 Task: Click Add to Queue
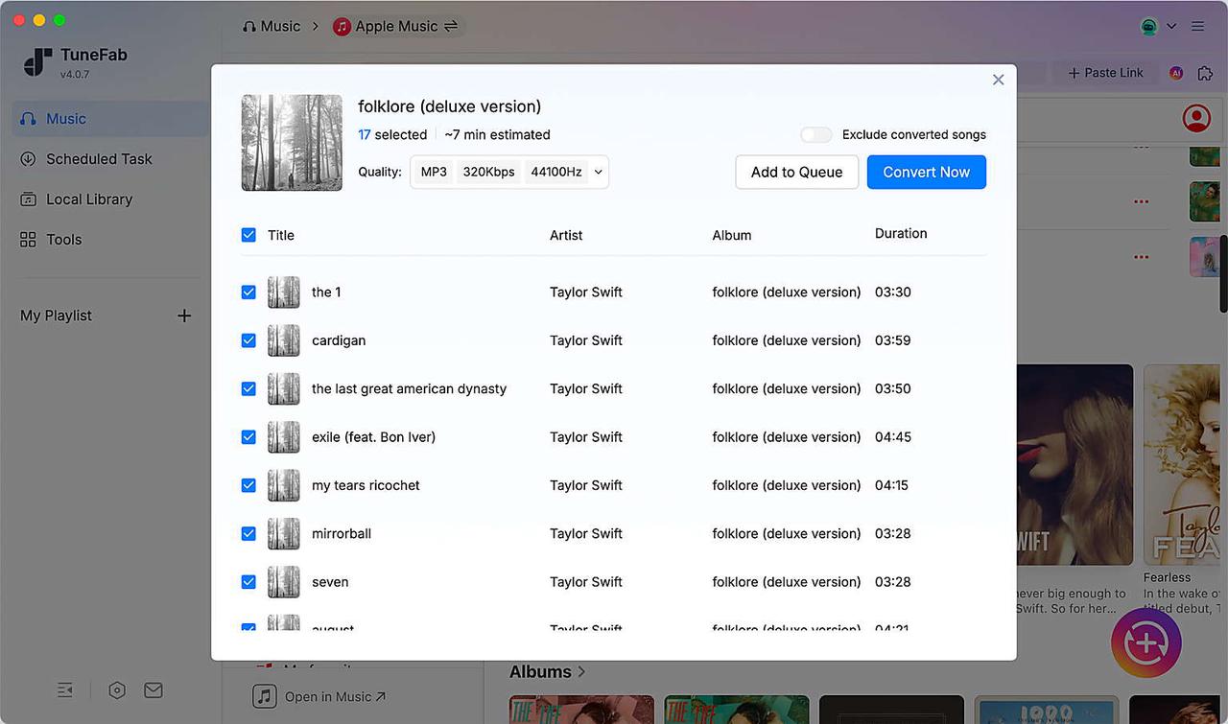pyautogui.click(x=796, y=172)
